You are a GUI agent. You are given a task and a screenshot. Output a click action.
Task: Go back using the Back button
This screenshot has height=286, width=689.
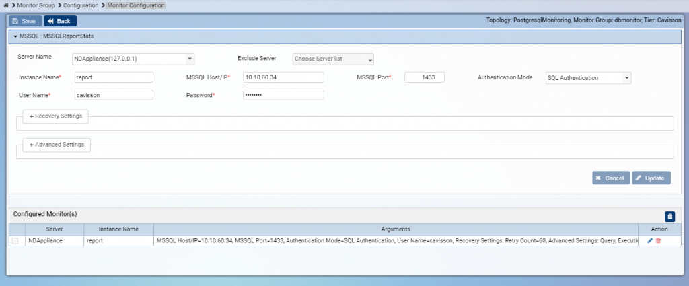coord(60,21)
